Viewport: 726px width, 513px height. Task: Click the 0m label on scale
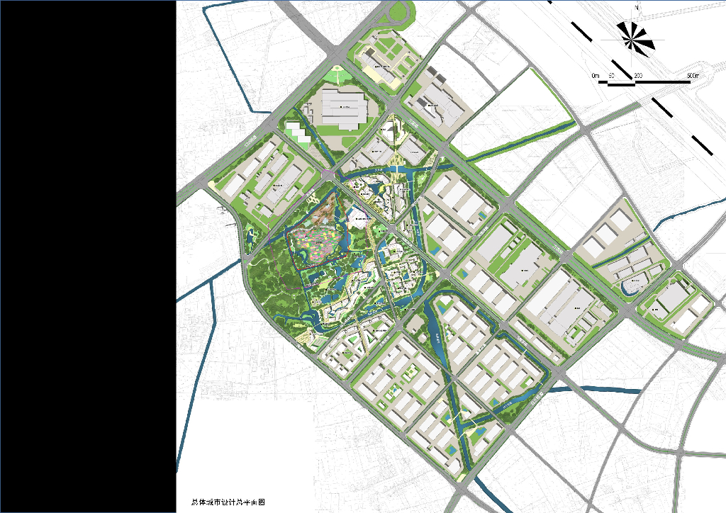coord(596,75)
